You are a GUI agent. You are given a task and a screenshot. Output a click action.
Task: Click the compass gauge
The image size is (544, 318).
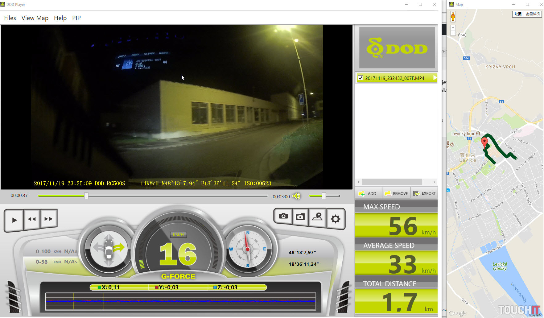pyautogui.click(x=247, y=249)
